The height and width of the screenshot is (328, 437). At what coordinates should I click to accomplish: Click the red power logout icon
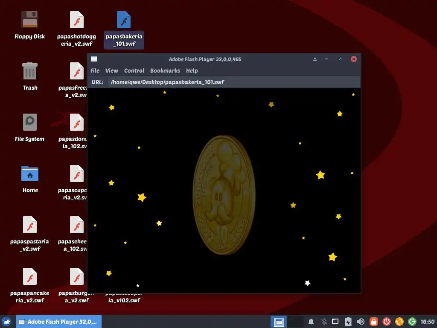coord(387,322)
